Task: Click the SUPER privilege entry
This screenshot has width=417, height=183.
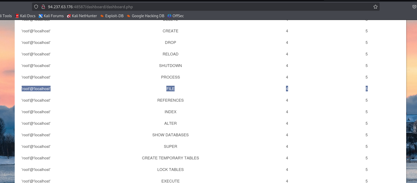Action: tap(170, 147)
